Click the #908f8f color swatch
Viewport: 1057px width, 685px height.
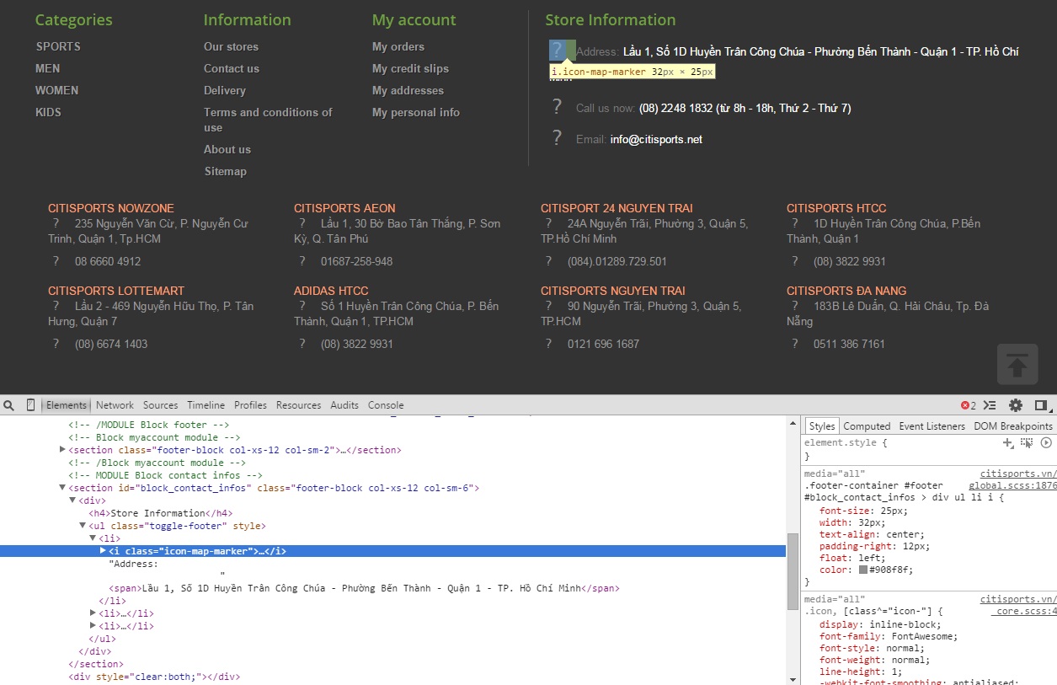tap(863, 570)
